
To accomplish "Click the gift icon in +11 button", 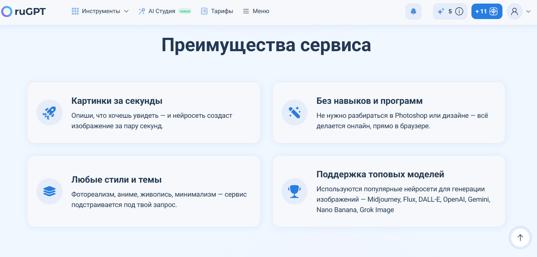I will coord(494,12).
